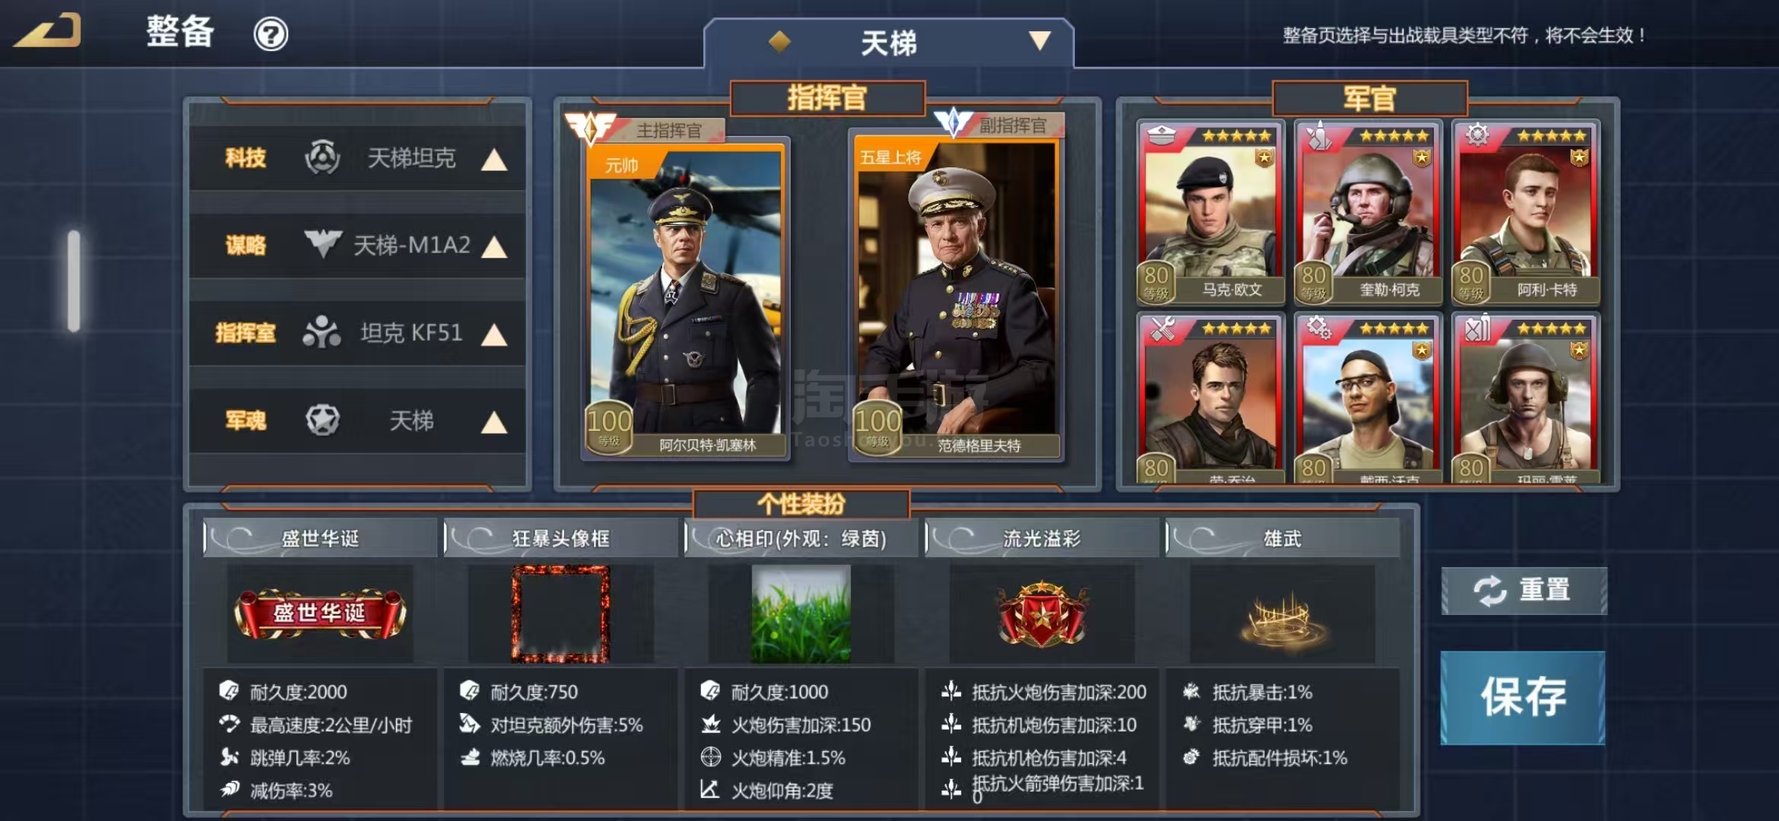Expand the 科技 天梯坦克 selector
This screenshot has width=1779, height=821.
tap(494, 160)
